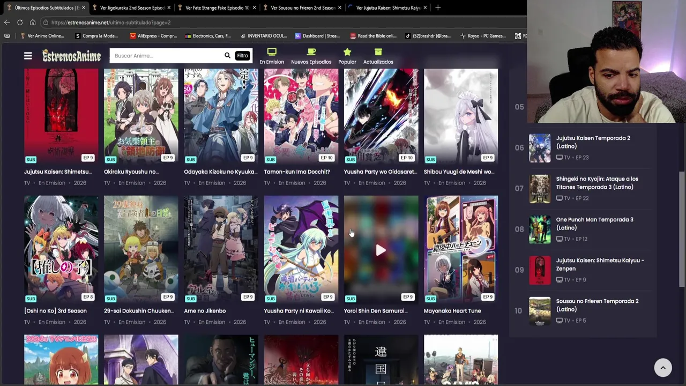Open Tamon-kun Ima Docchi!? poster
The image size is (686, 386).
pos(301,116)
